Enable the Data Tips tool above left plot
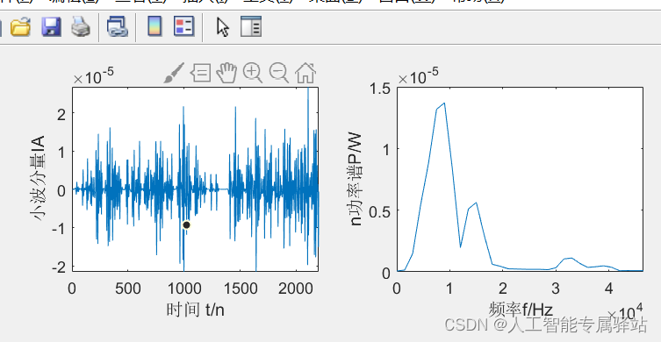The width and height of the screenshot is (661, 342). click(x=201, y=73)
